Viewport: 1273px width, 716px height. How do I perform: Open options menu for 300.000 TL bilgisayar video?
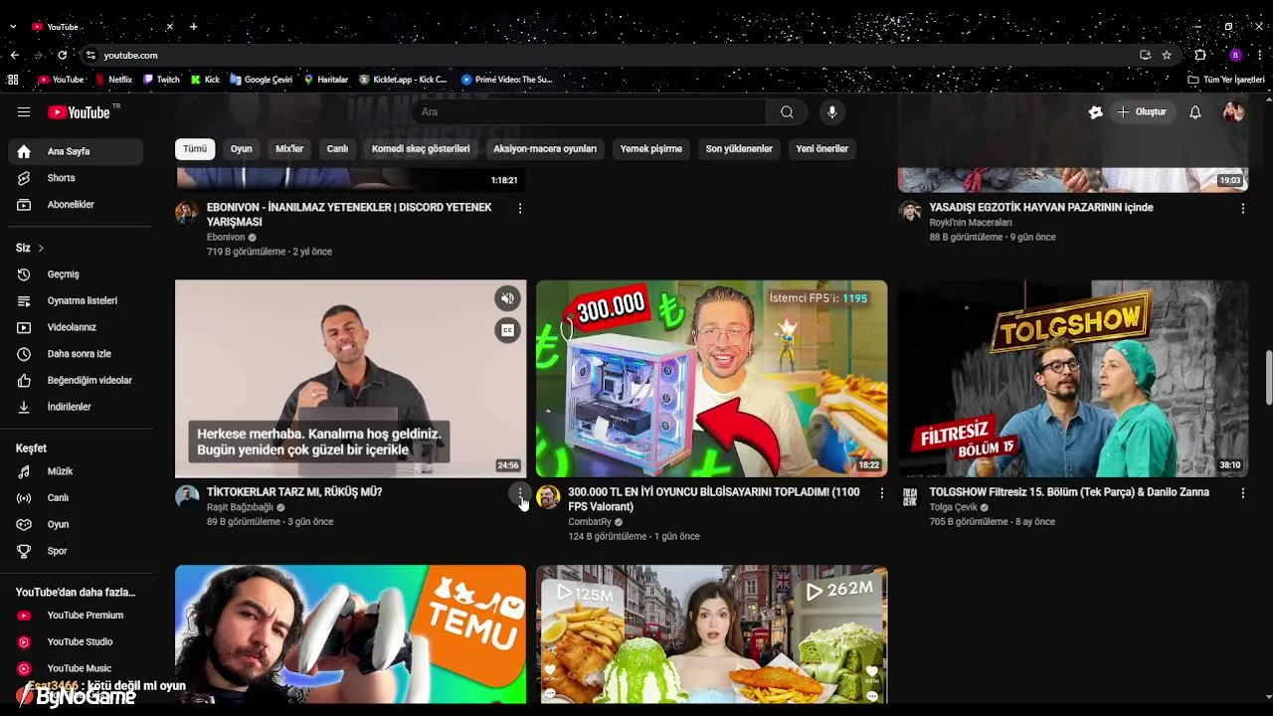click(x=881, y=492)
